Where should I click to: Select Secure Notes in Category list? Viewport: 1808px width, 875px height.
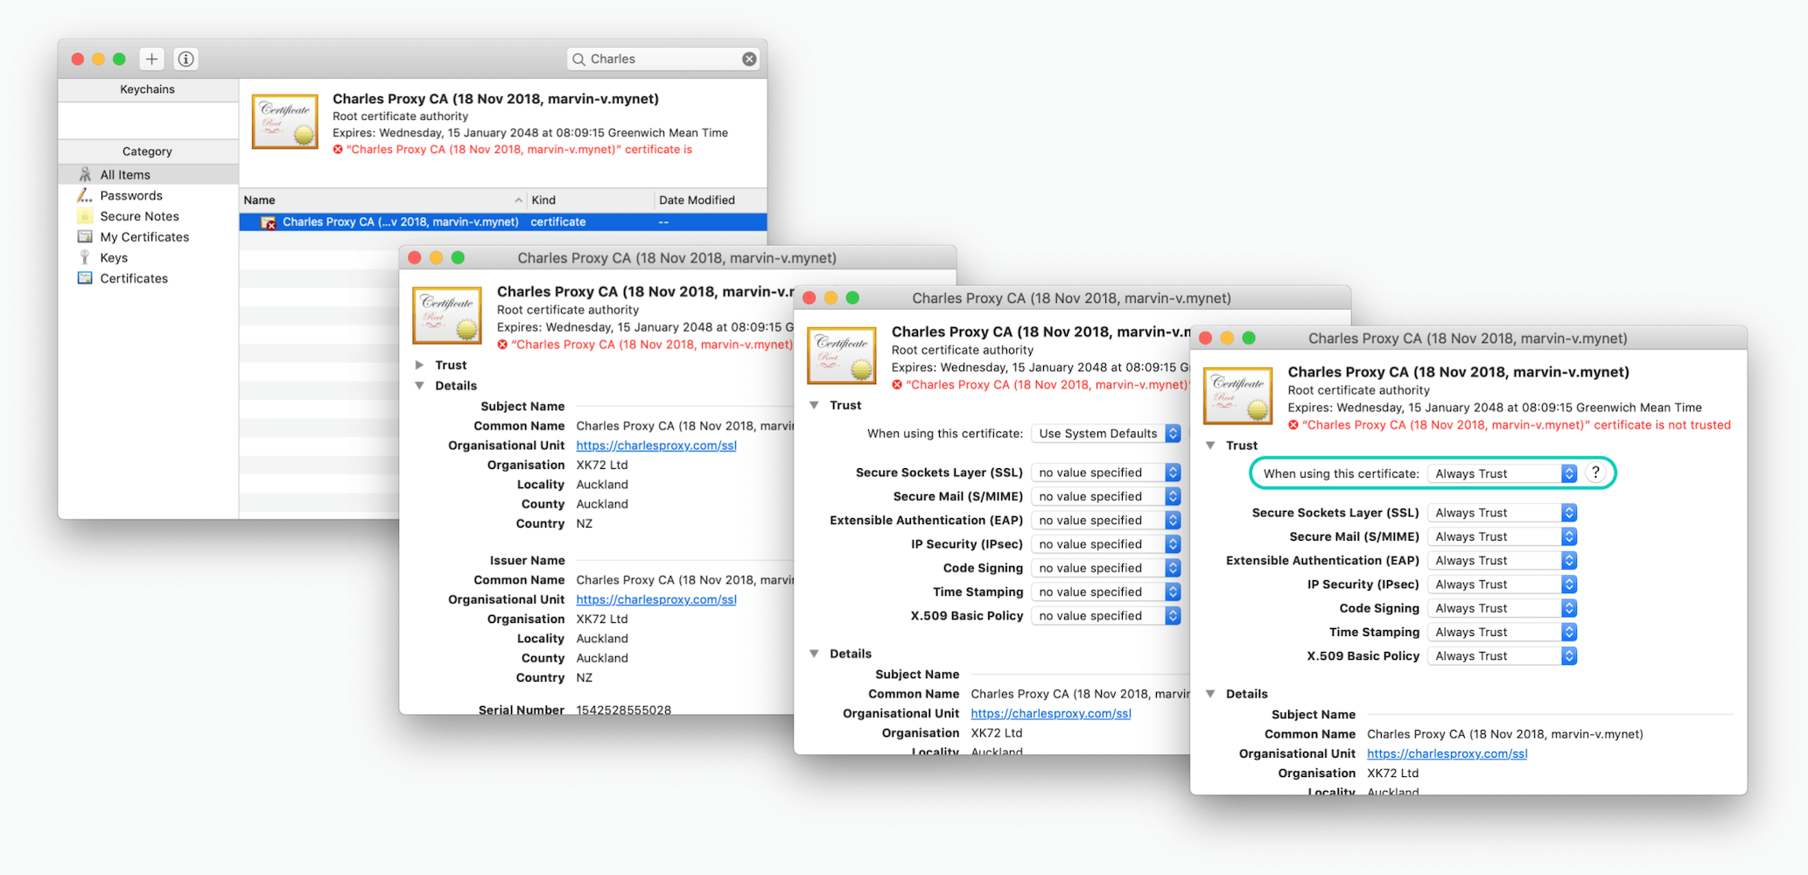pos(148,216)
